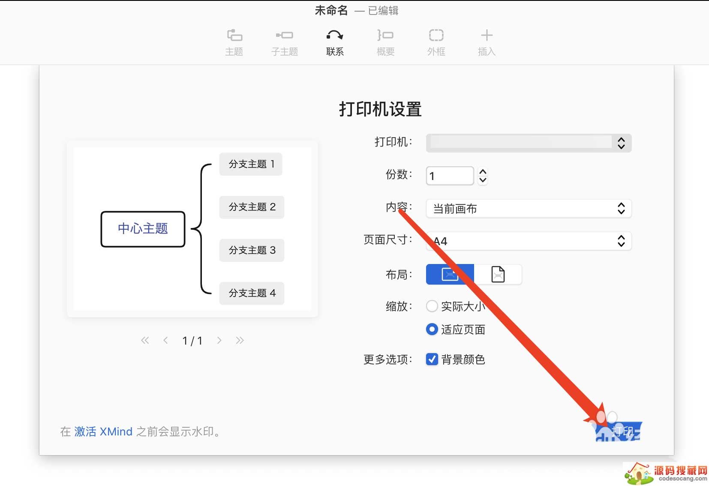Uncheck the 背景颜色 checkbox
This screenshot has width=709, height=486.
coord(432,359)
